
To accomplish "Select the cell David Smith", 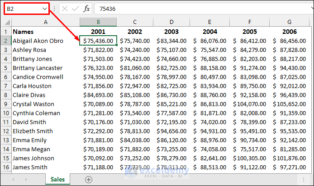I will click(x=46, y=122).
